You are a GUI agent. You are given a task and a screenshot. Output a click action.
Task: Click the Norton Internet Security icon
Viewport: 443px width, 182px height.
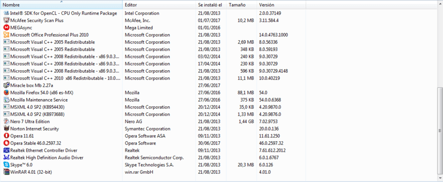[6, 129]
